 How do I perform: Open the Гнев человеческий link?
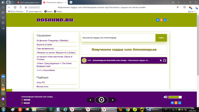tap(45, 49)
